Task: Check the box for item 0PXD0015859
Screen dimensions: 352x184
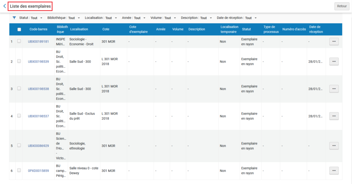Action: coord(19,170)
